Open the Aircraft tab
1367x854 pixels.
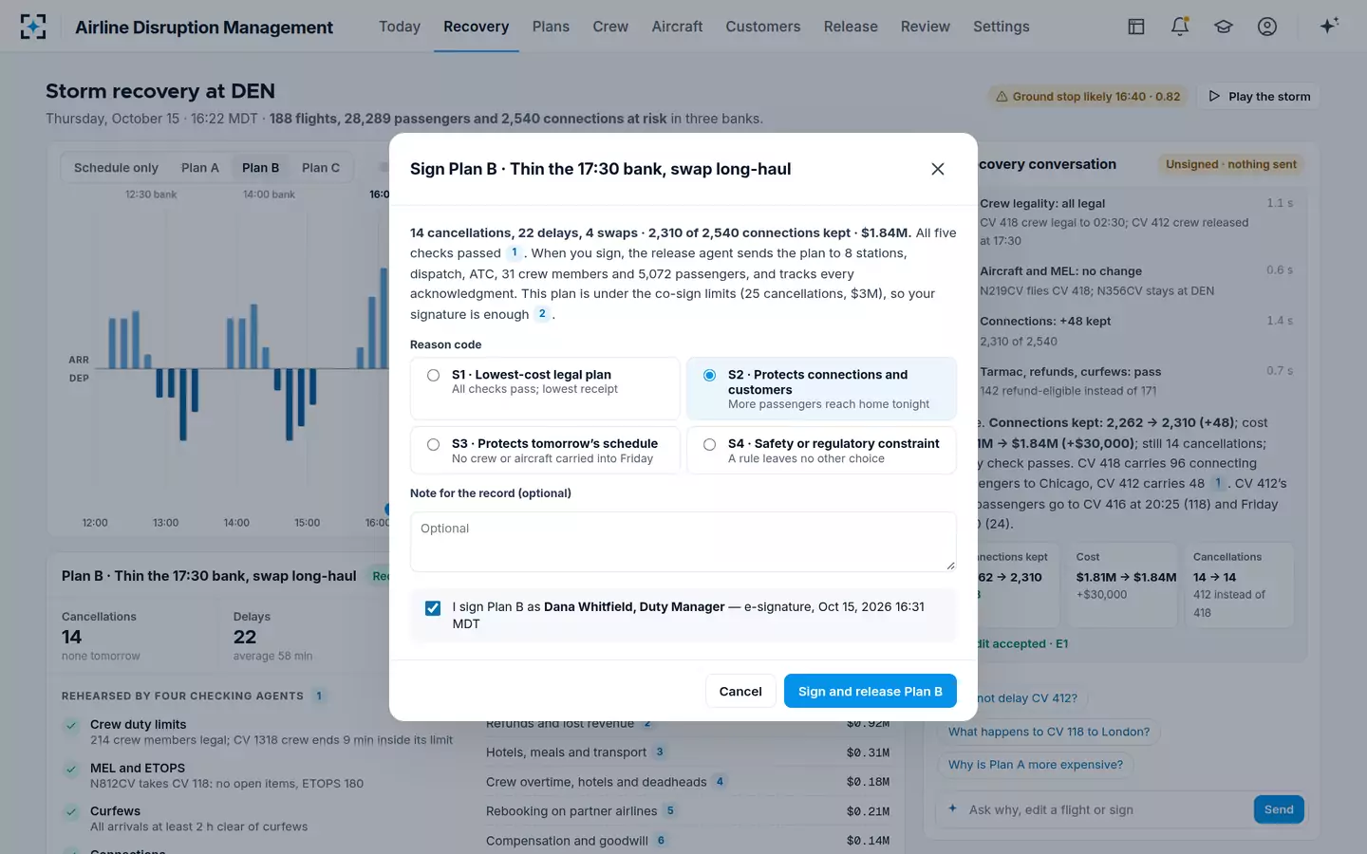(677, 27)
